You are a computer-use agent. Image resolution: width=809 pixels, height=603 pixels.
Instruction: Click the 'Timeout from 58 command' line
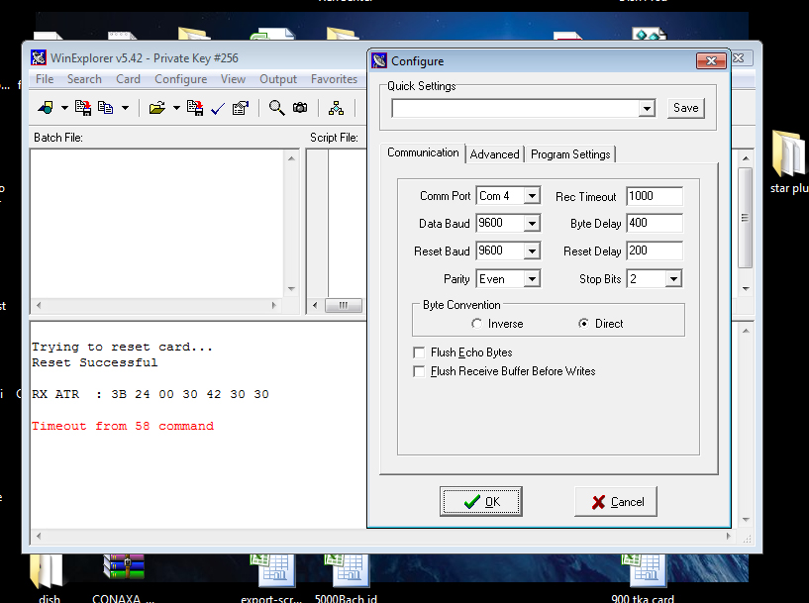[x=123, y=426]
